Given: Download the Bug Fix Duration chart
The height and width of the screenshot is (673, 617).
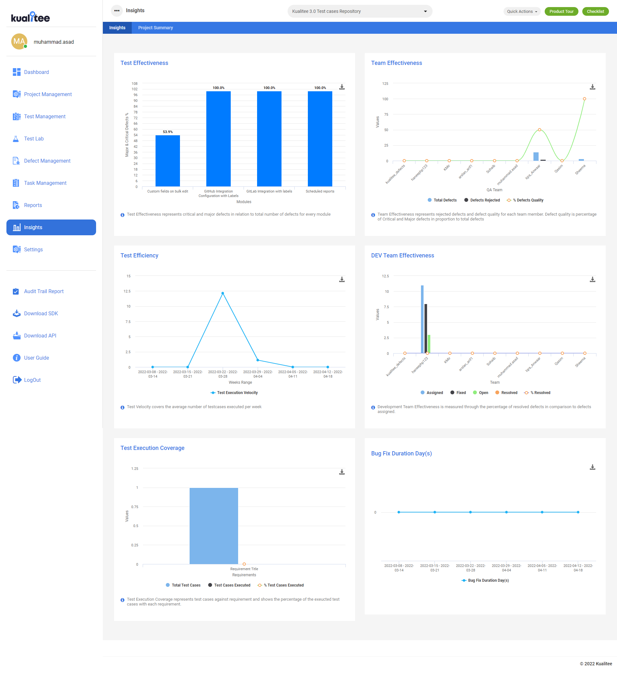Looking at the screenshot, I should click(x=592, y=467).
